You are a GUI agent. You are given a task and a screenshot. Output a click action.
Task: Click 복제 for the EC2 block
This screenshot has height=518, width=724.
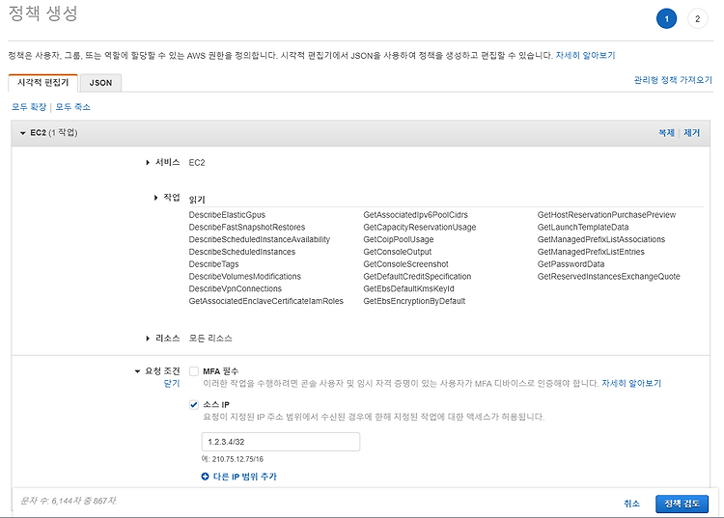coord(666,133)
